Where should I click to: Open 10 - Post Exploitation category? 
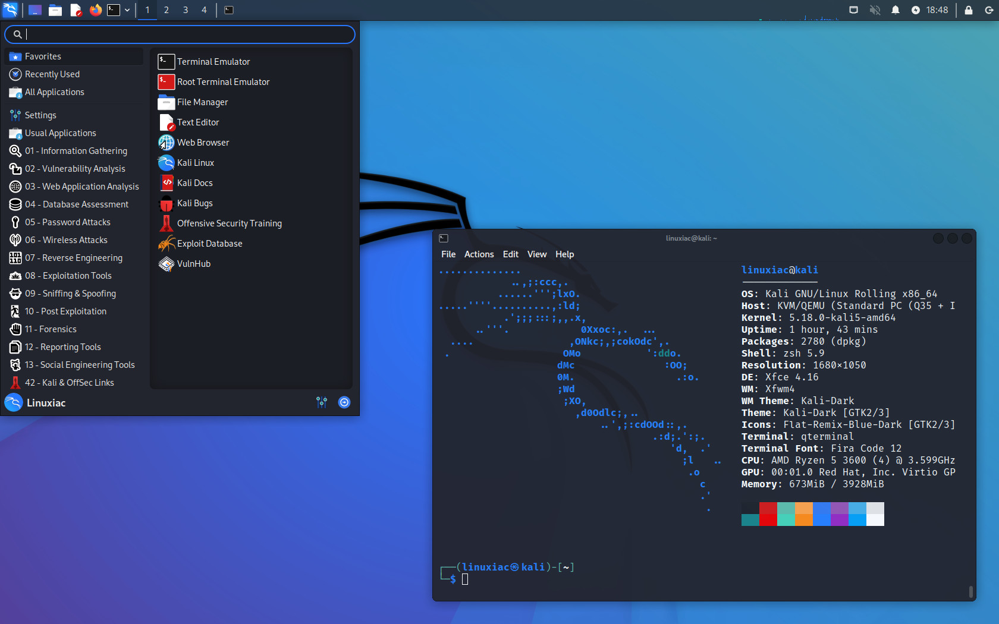click(74, 311)
